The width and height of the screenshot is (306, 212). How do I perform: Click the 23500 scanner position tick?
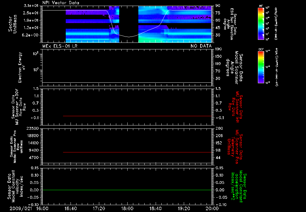tap(33, 128)
